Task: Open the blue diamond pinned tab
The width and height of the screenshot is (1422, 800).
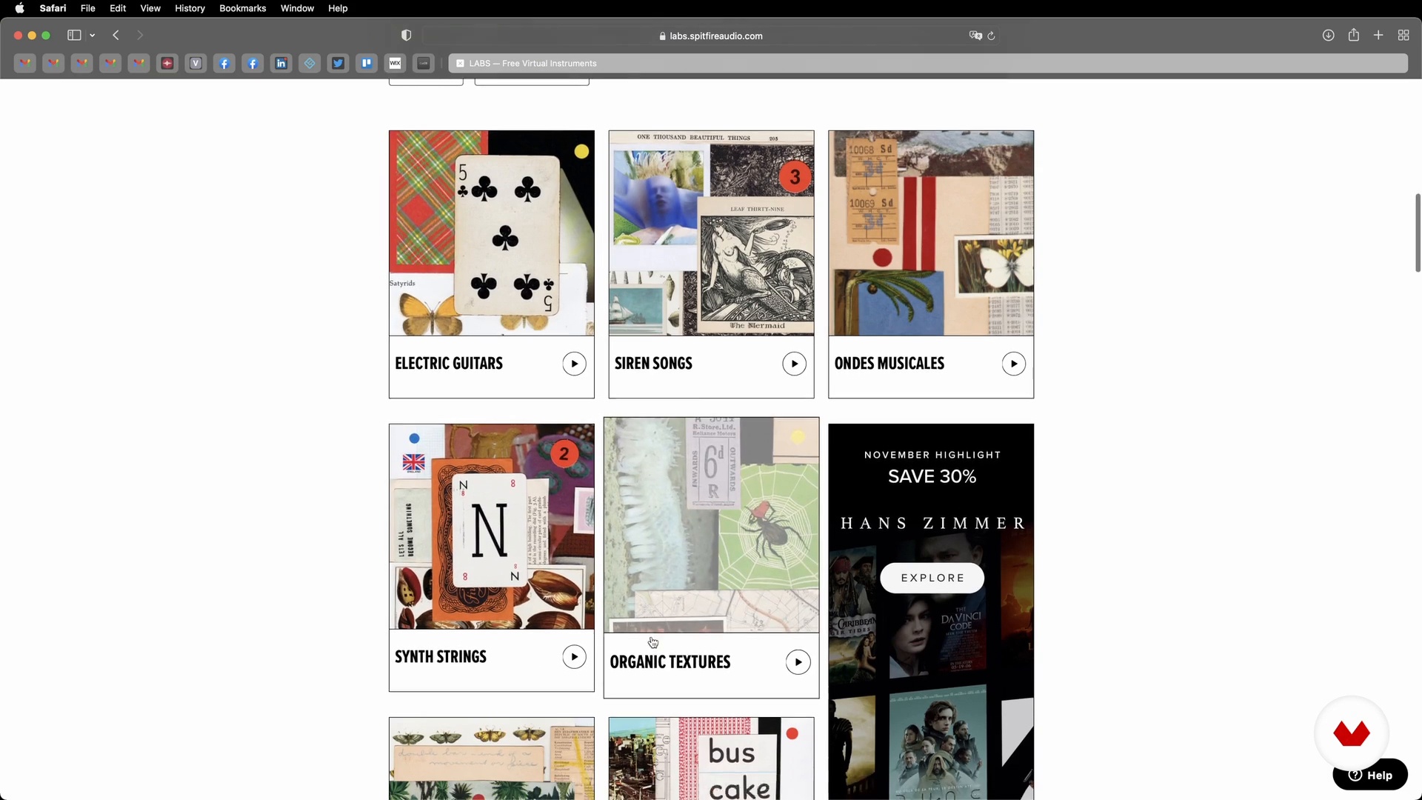Action: click(310, 64)
